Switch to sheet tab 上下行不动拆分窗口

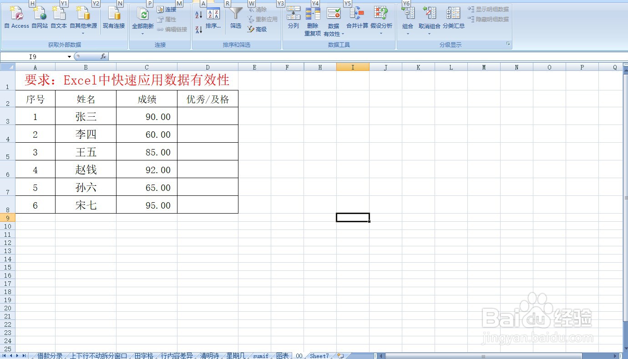[98, 356]
